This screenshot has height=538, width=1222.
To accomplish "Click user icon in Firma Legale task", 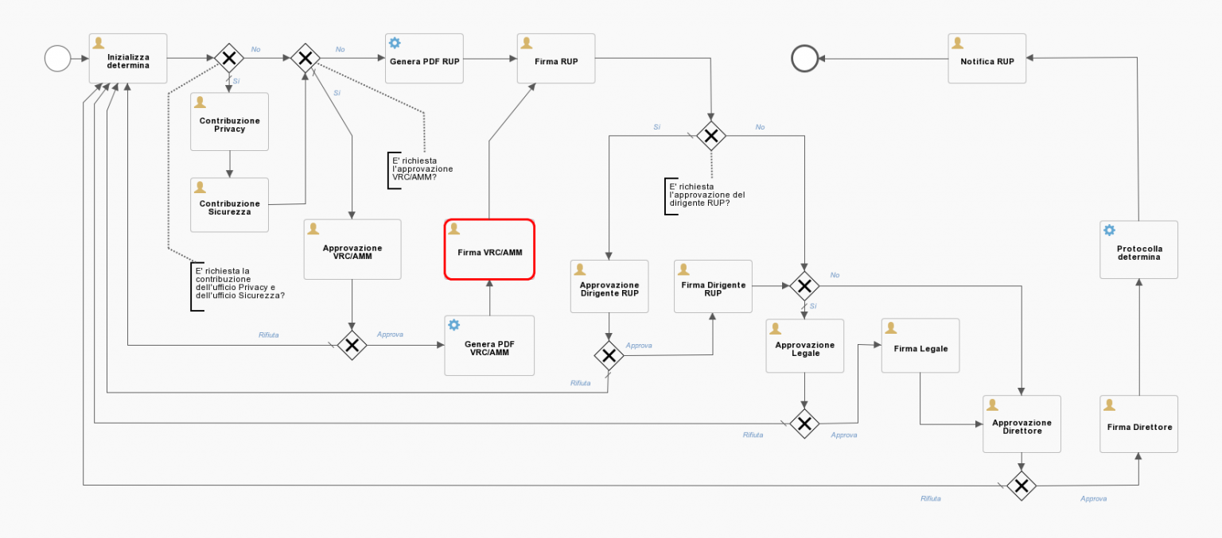I will point(891,327).
